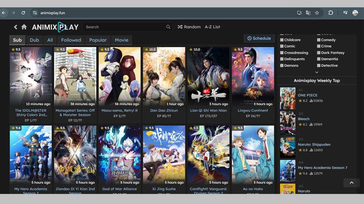Tick the Crime genre checkbox
This screenshot has height=204, width=364.
[319, 46]
